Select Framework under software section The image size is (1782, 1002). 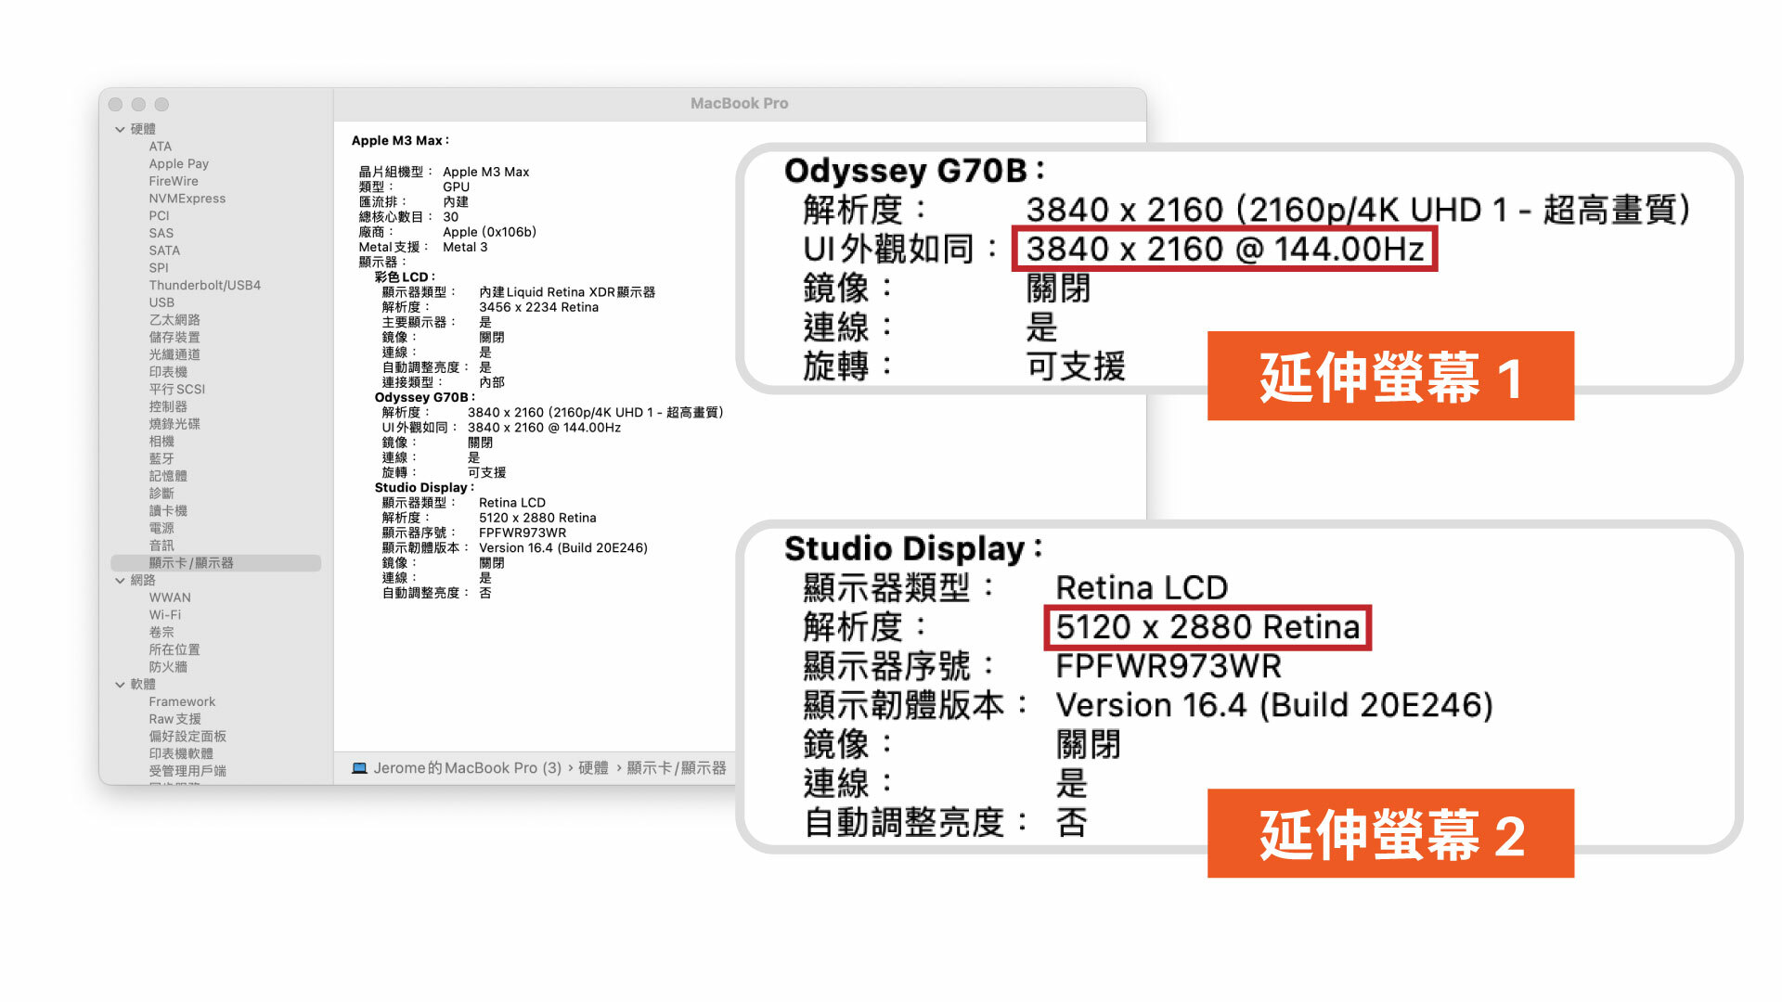click(x=182, y=701)
